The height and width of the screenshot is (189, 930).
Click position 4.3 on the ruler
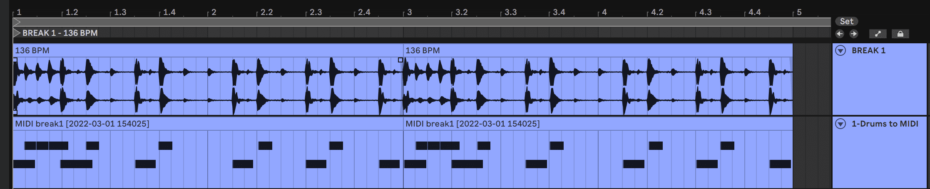point(705,12)
